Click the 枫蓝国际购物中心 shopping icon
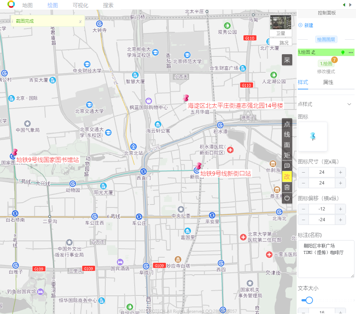 (x=148, y=101)
